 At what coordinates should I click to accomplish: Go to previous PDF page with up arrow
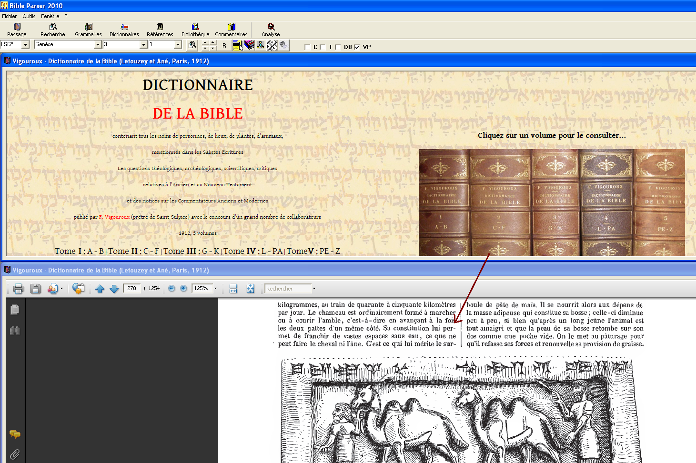click(100, 289)
